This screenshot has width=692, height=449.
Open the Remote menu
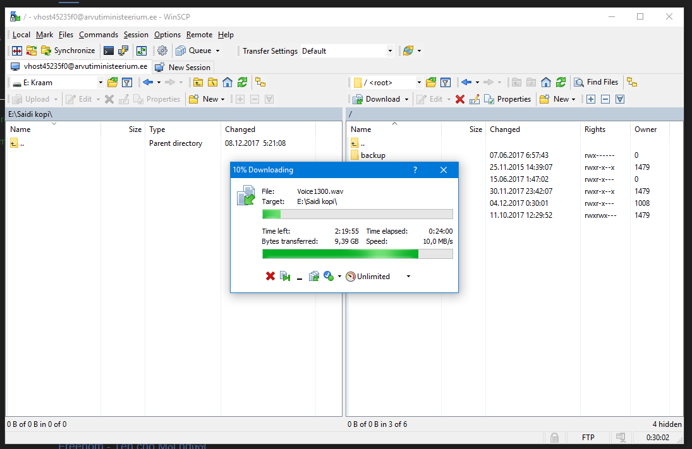click(199, 35)
